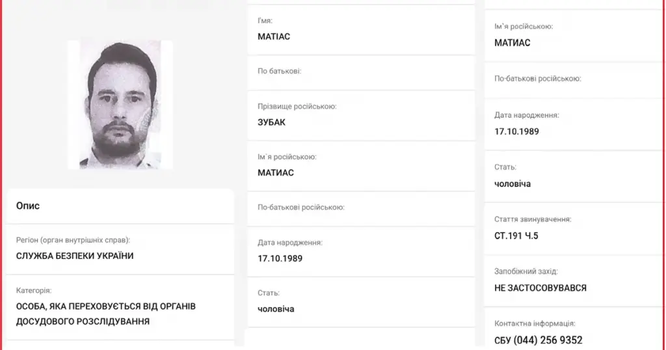The height and width of the screenshot is (350, 666).
Task: Select the ЗУБАК surname value
Action: pos(272,122)
